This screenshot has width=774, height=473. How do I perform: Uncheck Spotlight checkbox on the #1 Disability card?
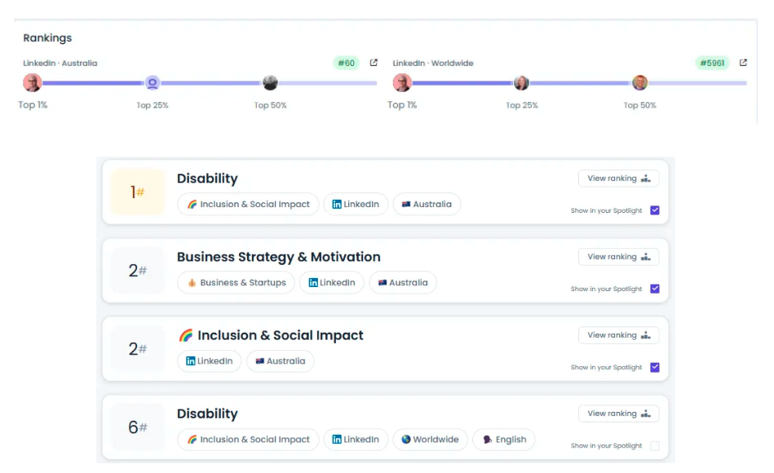click(x=655, y=210)
